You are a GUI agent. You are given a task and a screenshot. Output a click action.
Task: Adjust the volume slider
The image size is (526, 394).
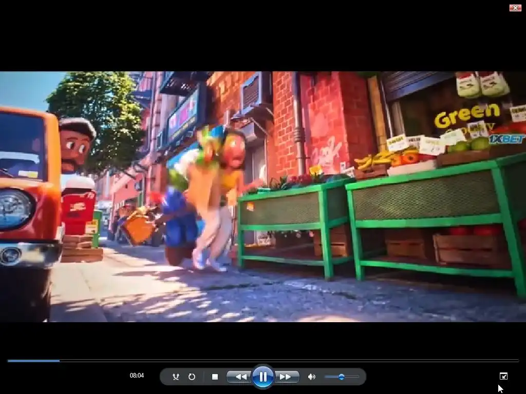(x=342, y=377)
